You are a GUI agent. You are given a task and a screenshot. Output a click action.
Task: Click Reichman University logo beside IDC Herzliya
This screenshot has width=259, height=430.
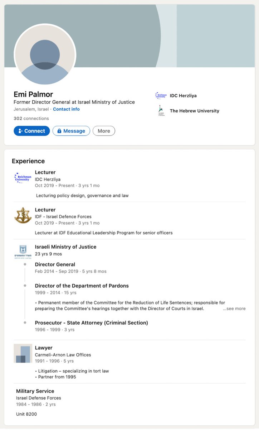[x=161, y=95]
